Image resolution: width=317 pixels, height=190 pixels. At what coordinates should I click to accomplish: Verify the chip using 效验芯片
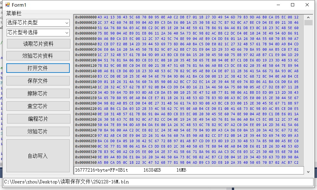tap(38, 131)
